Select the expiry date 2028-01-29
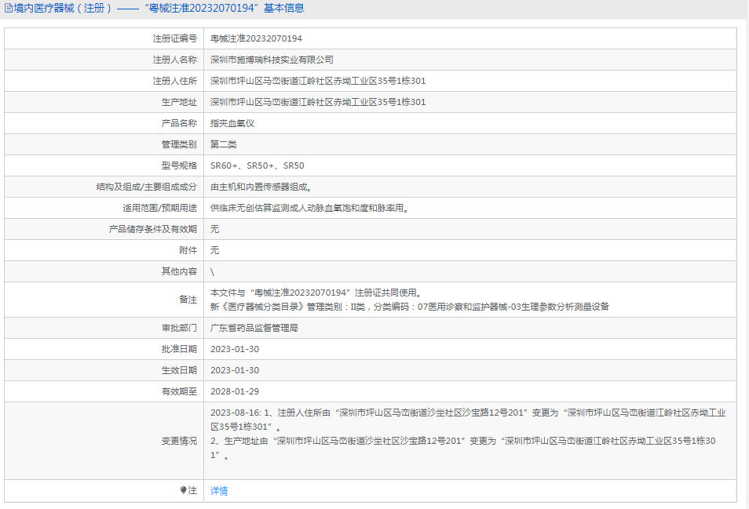749x509 pixels. [235, 391]
